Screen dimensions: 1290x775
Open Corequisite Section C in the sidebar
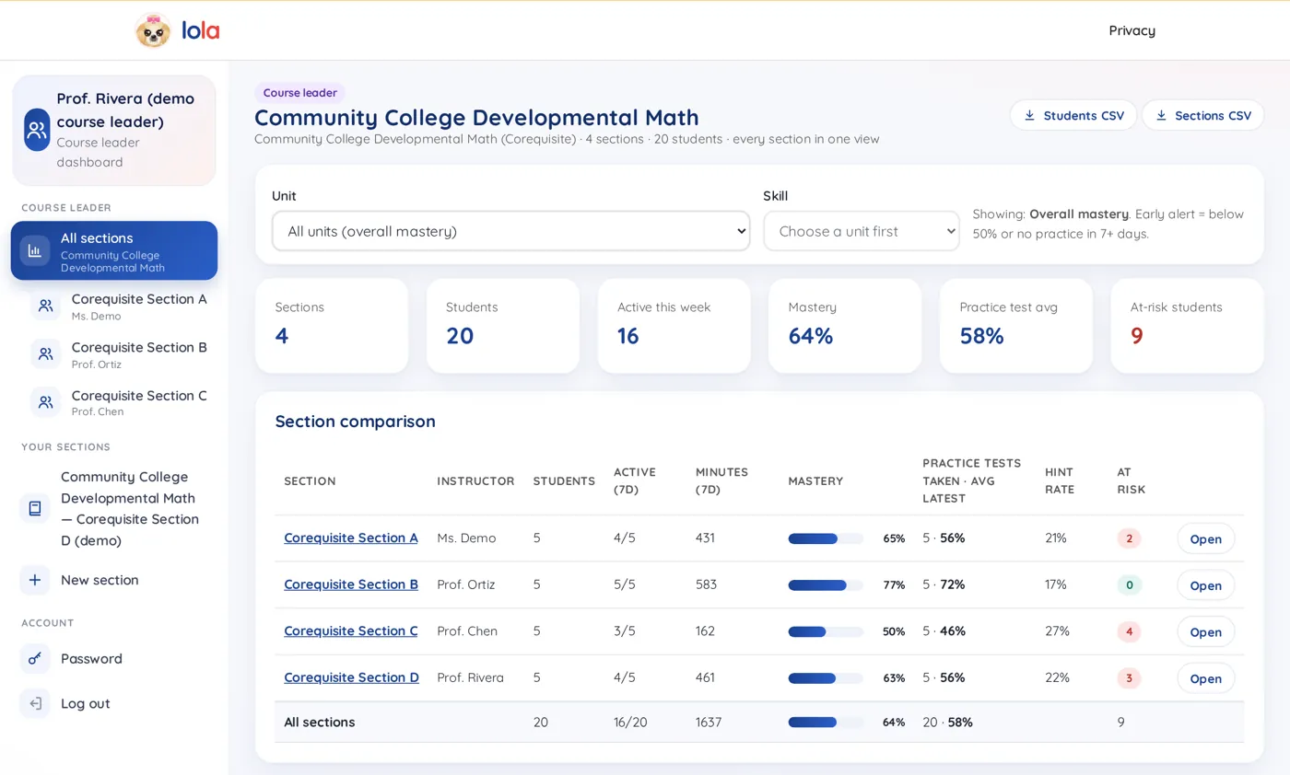pos(120,401)
